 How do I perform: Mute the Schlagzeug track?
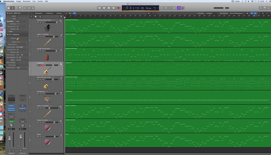(x=38, y=94)
